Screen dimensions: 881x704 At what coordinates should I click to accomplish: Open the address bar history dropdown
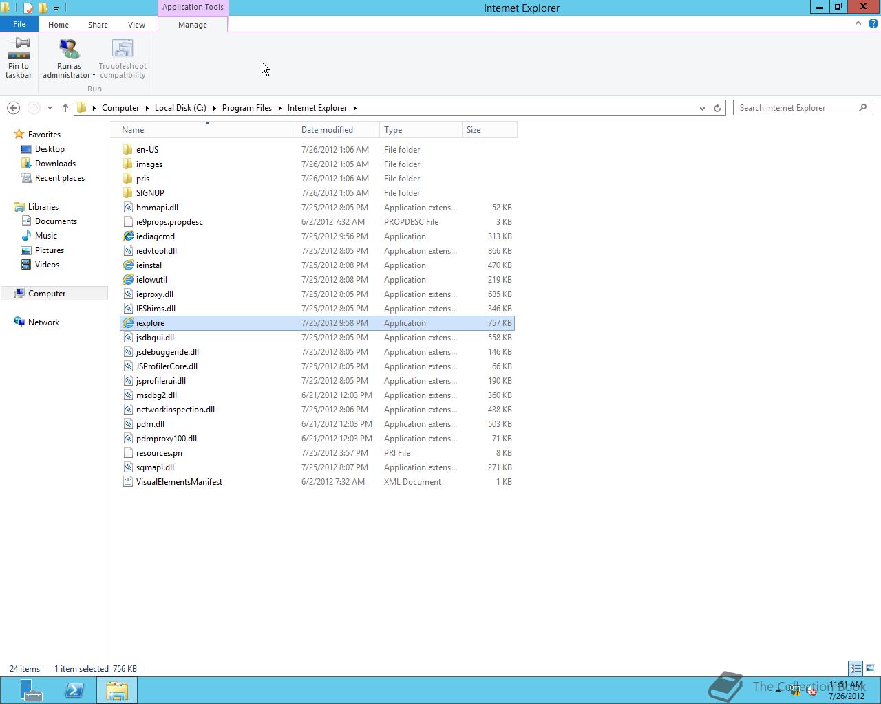tap(702, 108)
